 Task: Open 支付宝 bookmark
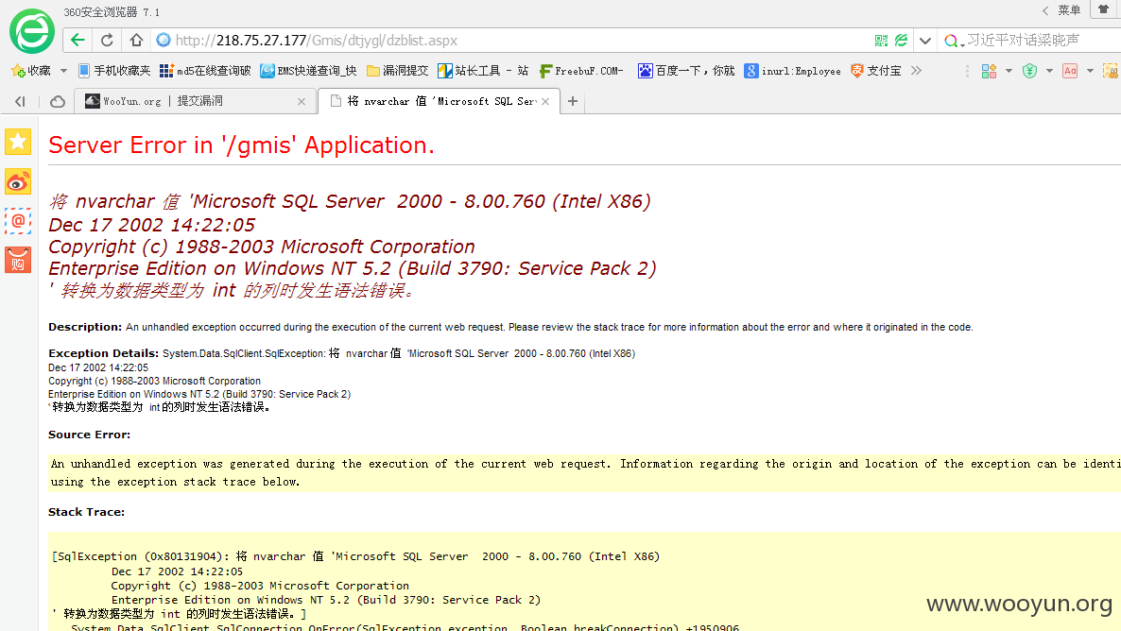(876, 71)
